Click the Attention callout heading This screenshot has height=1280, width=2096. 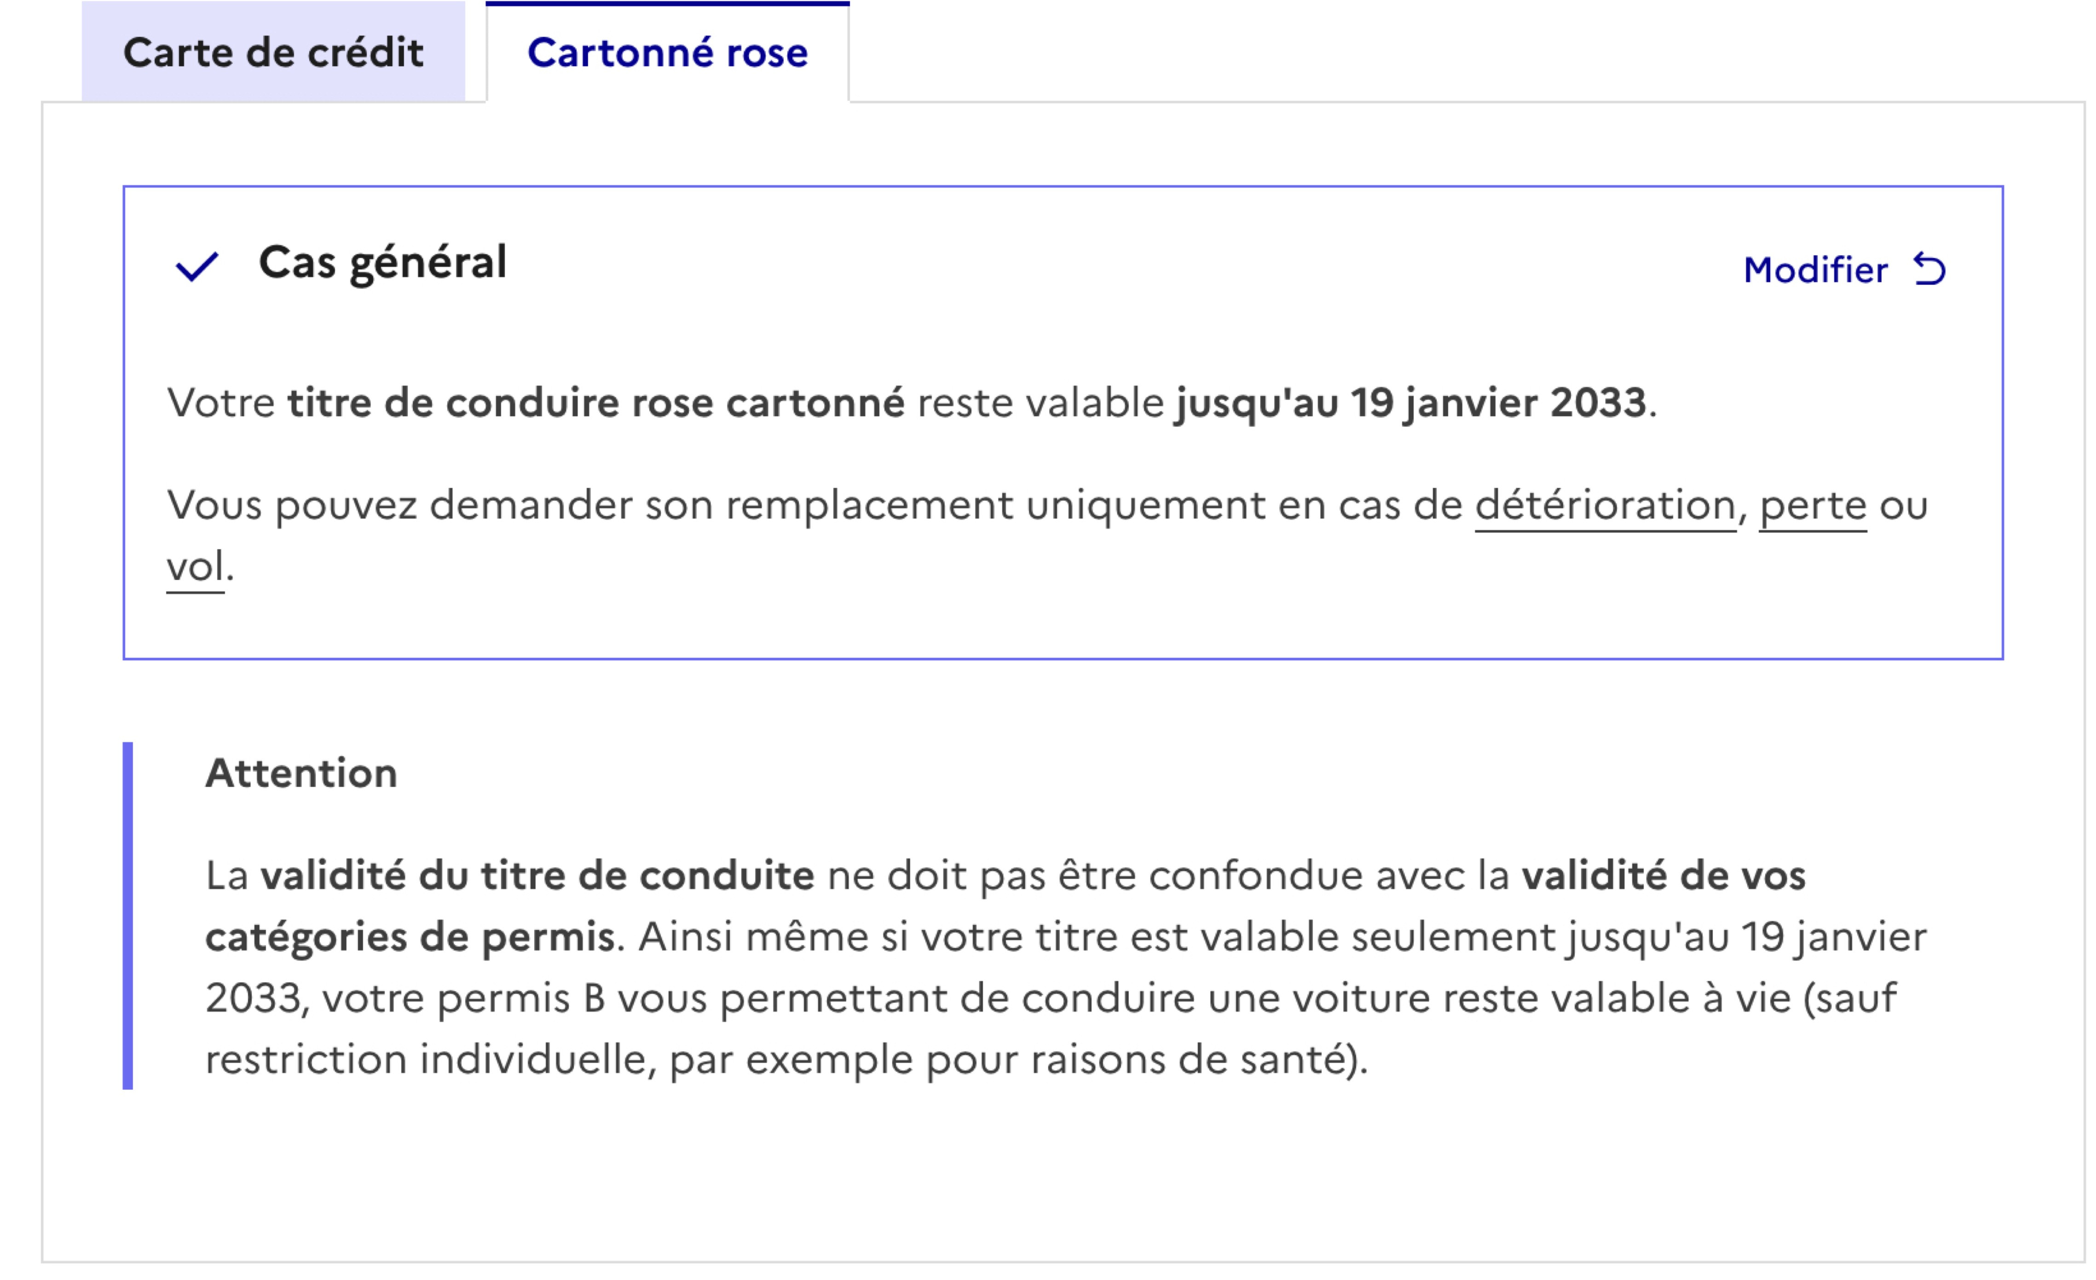coord(301,773)
